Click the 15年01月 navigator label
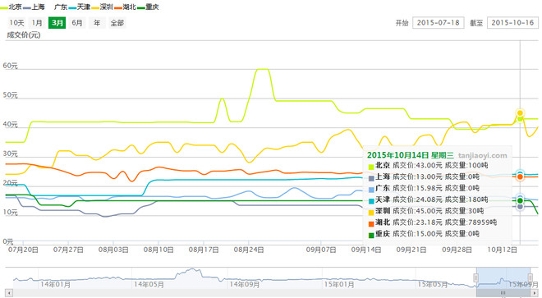 click(339, 285)
